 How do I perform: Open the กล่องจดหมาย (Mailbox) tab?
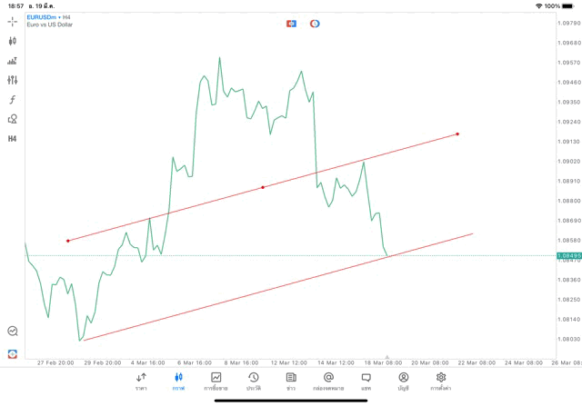click(x=328, y=381)
